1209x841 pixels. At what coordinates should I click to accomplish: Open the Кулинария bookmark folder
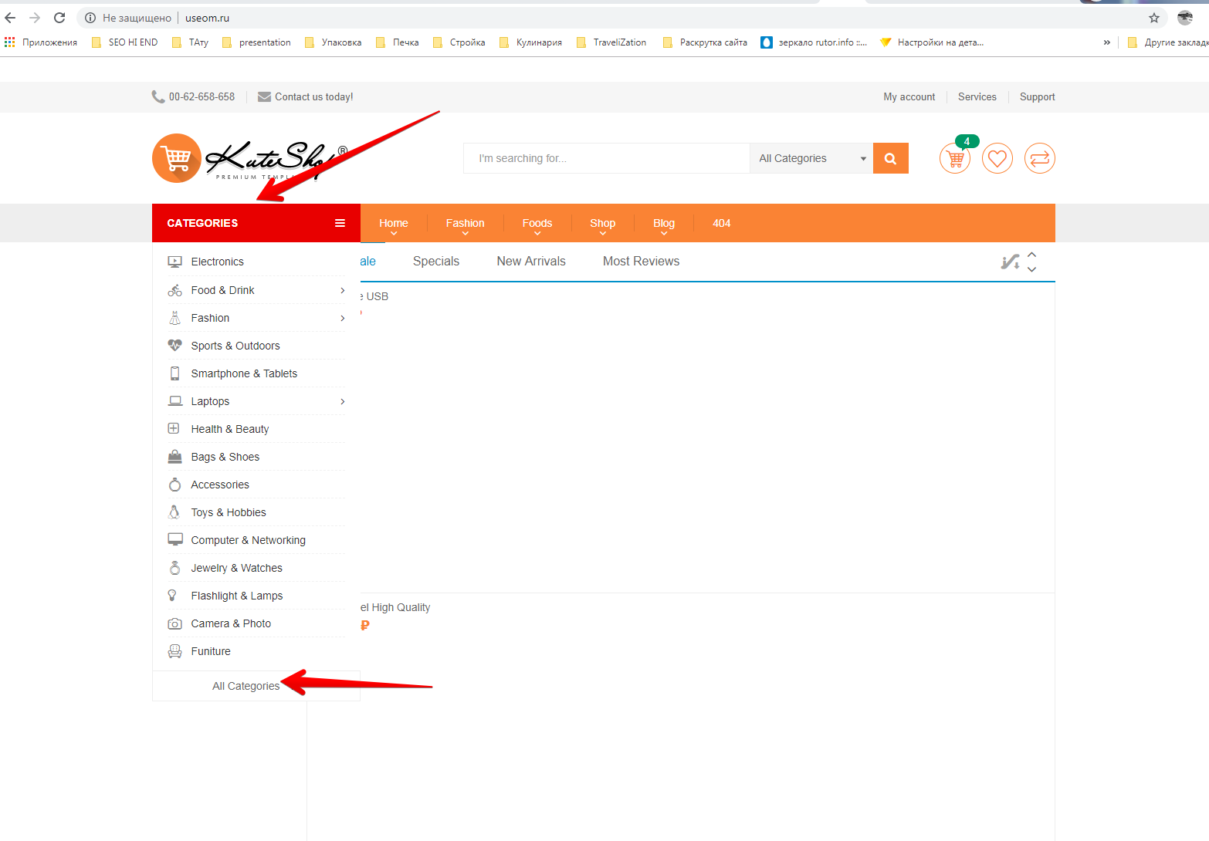click(531, 42)
